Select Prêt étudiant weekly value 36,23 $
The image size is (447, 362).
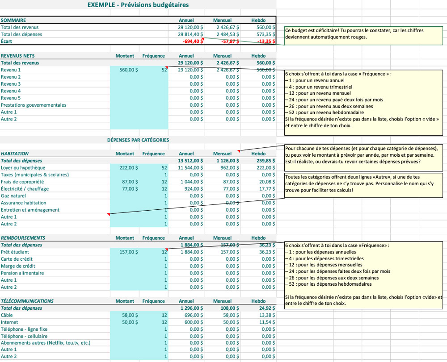click(267, 252)
